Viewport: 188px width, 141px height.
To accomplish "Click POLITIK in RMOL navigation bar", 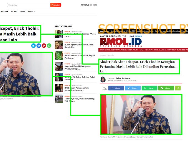I will 135,50.
